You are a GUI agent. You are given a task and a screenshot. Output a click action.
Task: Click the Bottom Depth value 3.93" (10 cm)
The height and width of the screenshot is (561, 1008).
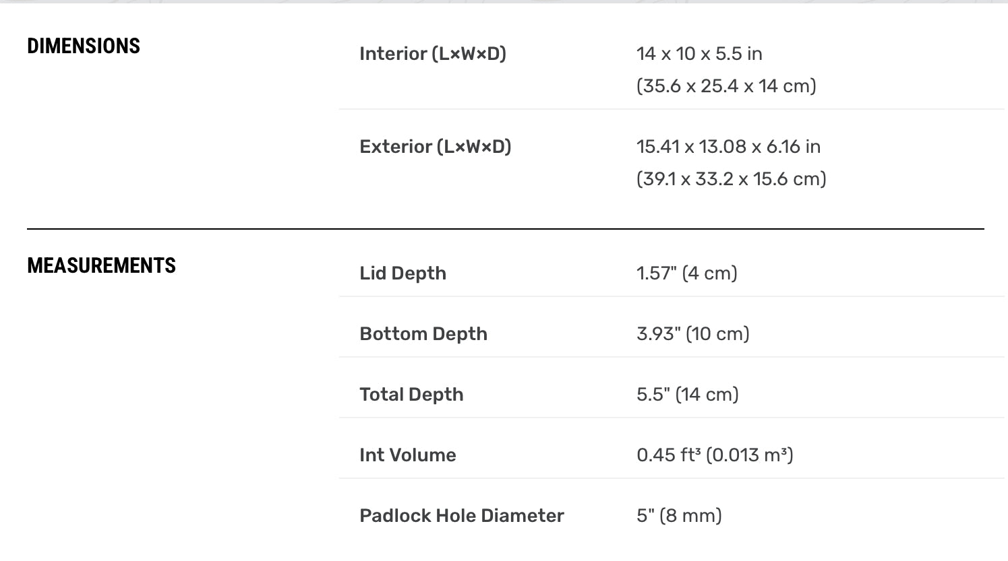point(693,334)
